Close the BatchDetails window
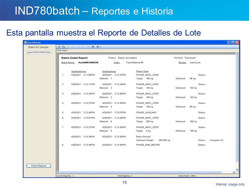The height and width of the screenshot is (187, 249). pos(237,42)
